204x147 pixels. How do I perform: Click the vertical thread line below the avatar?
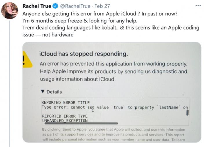tap(10, 87)
